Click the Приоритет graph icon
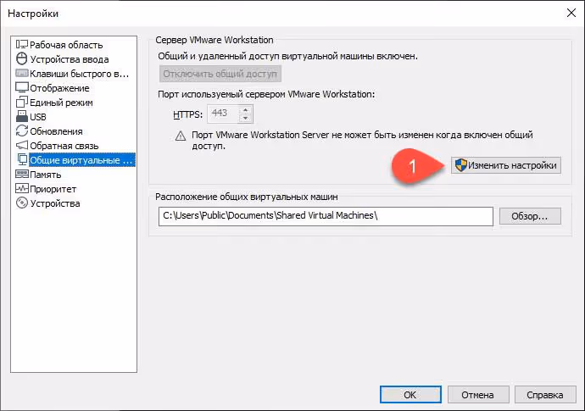This screenshot has width=585, height=411. pyautogui.click(x=22, y=188)
